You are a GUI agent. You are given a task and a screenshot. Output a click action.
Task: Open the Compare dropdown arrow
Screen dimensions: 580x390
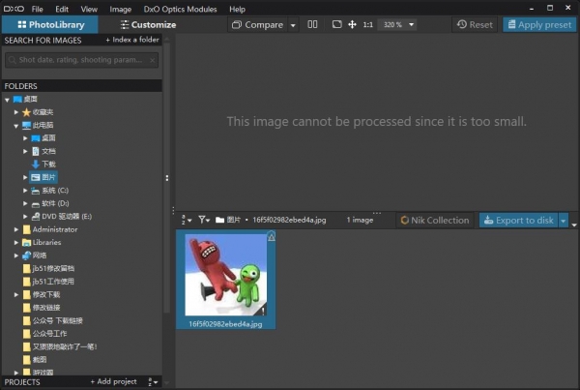293,25
